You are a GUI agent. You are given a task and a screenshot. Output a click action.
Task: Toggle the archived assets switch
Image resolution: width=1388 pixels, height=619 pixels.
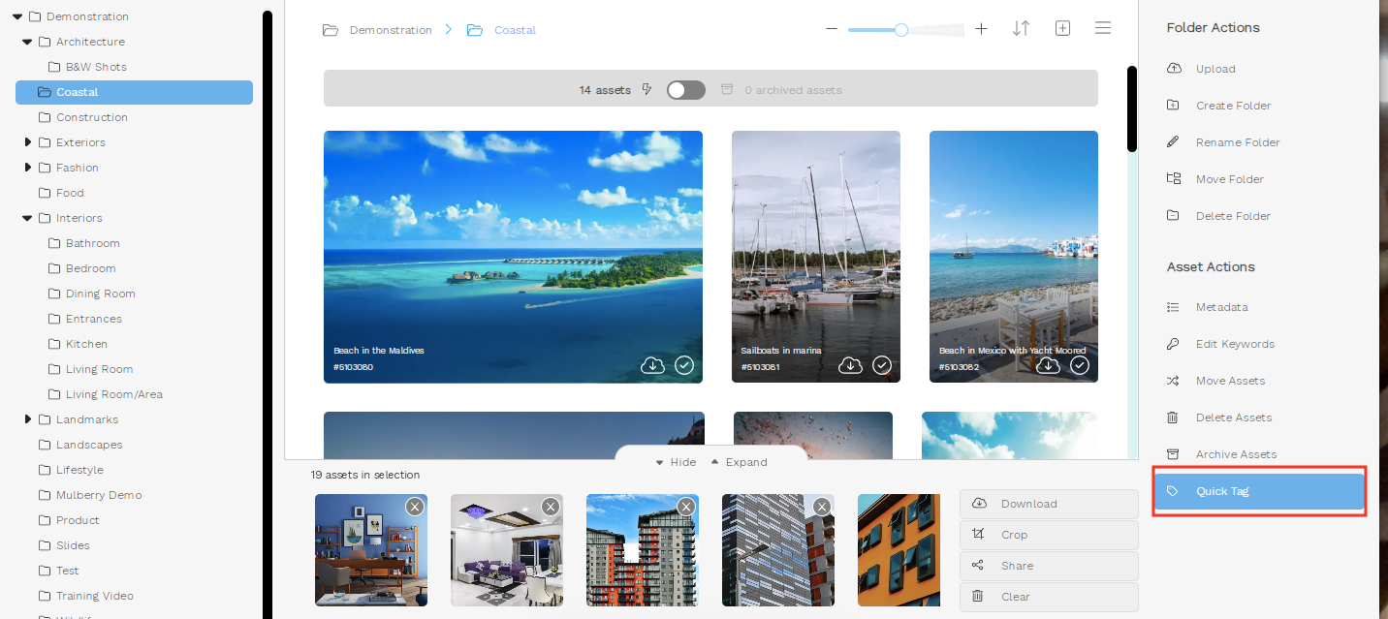point(686,90)
